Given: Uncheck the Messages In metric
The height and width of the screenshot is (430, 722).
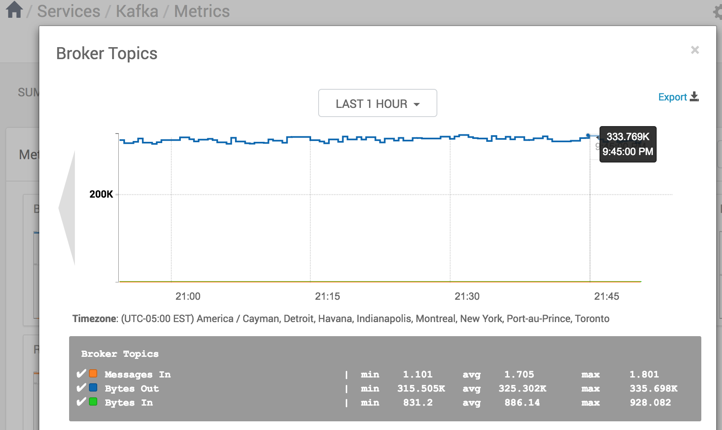Looking at the screenshot, I should pyautogui.click(x=80, y=373).
